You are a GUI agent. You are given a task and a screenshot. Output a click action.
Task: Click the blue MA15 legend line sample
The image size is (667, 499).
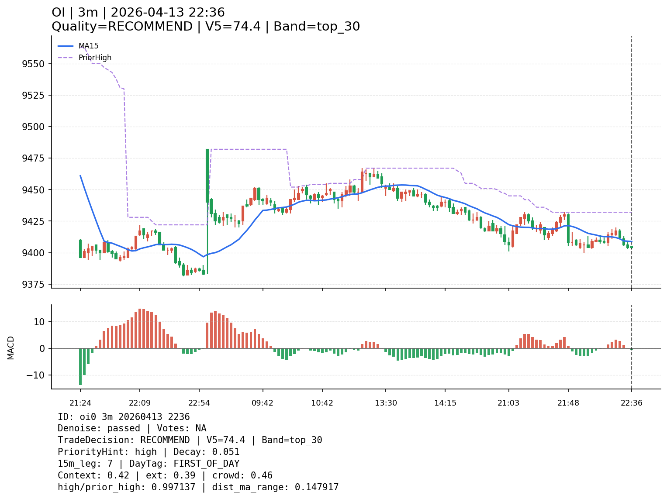point(66,46)
